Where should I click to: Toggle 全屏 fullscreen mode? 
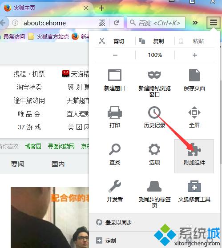click(x=194, y=112)
